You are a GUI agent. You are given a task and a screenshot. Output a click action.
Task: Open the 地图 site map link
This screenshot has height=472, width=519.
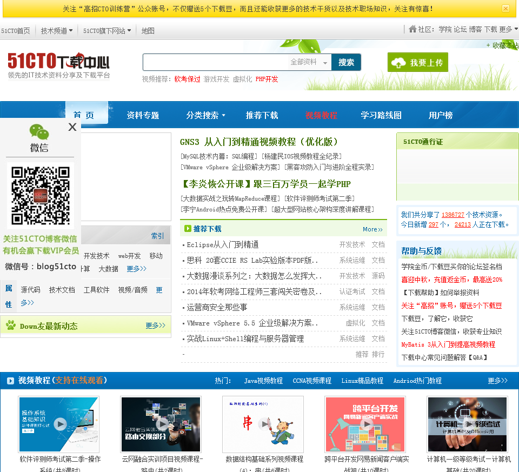click(x=148, y=31)
